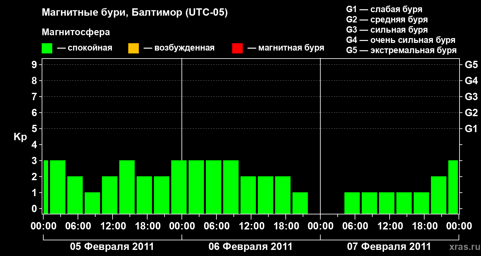Click the 'Магнитосфера' heading
This screenshot has width=481, height=256.
76,32
